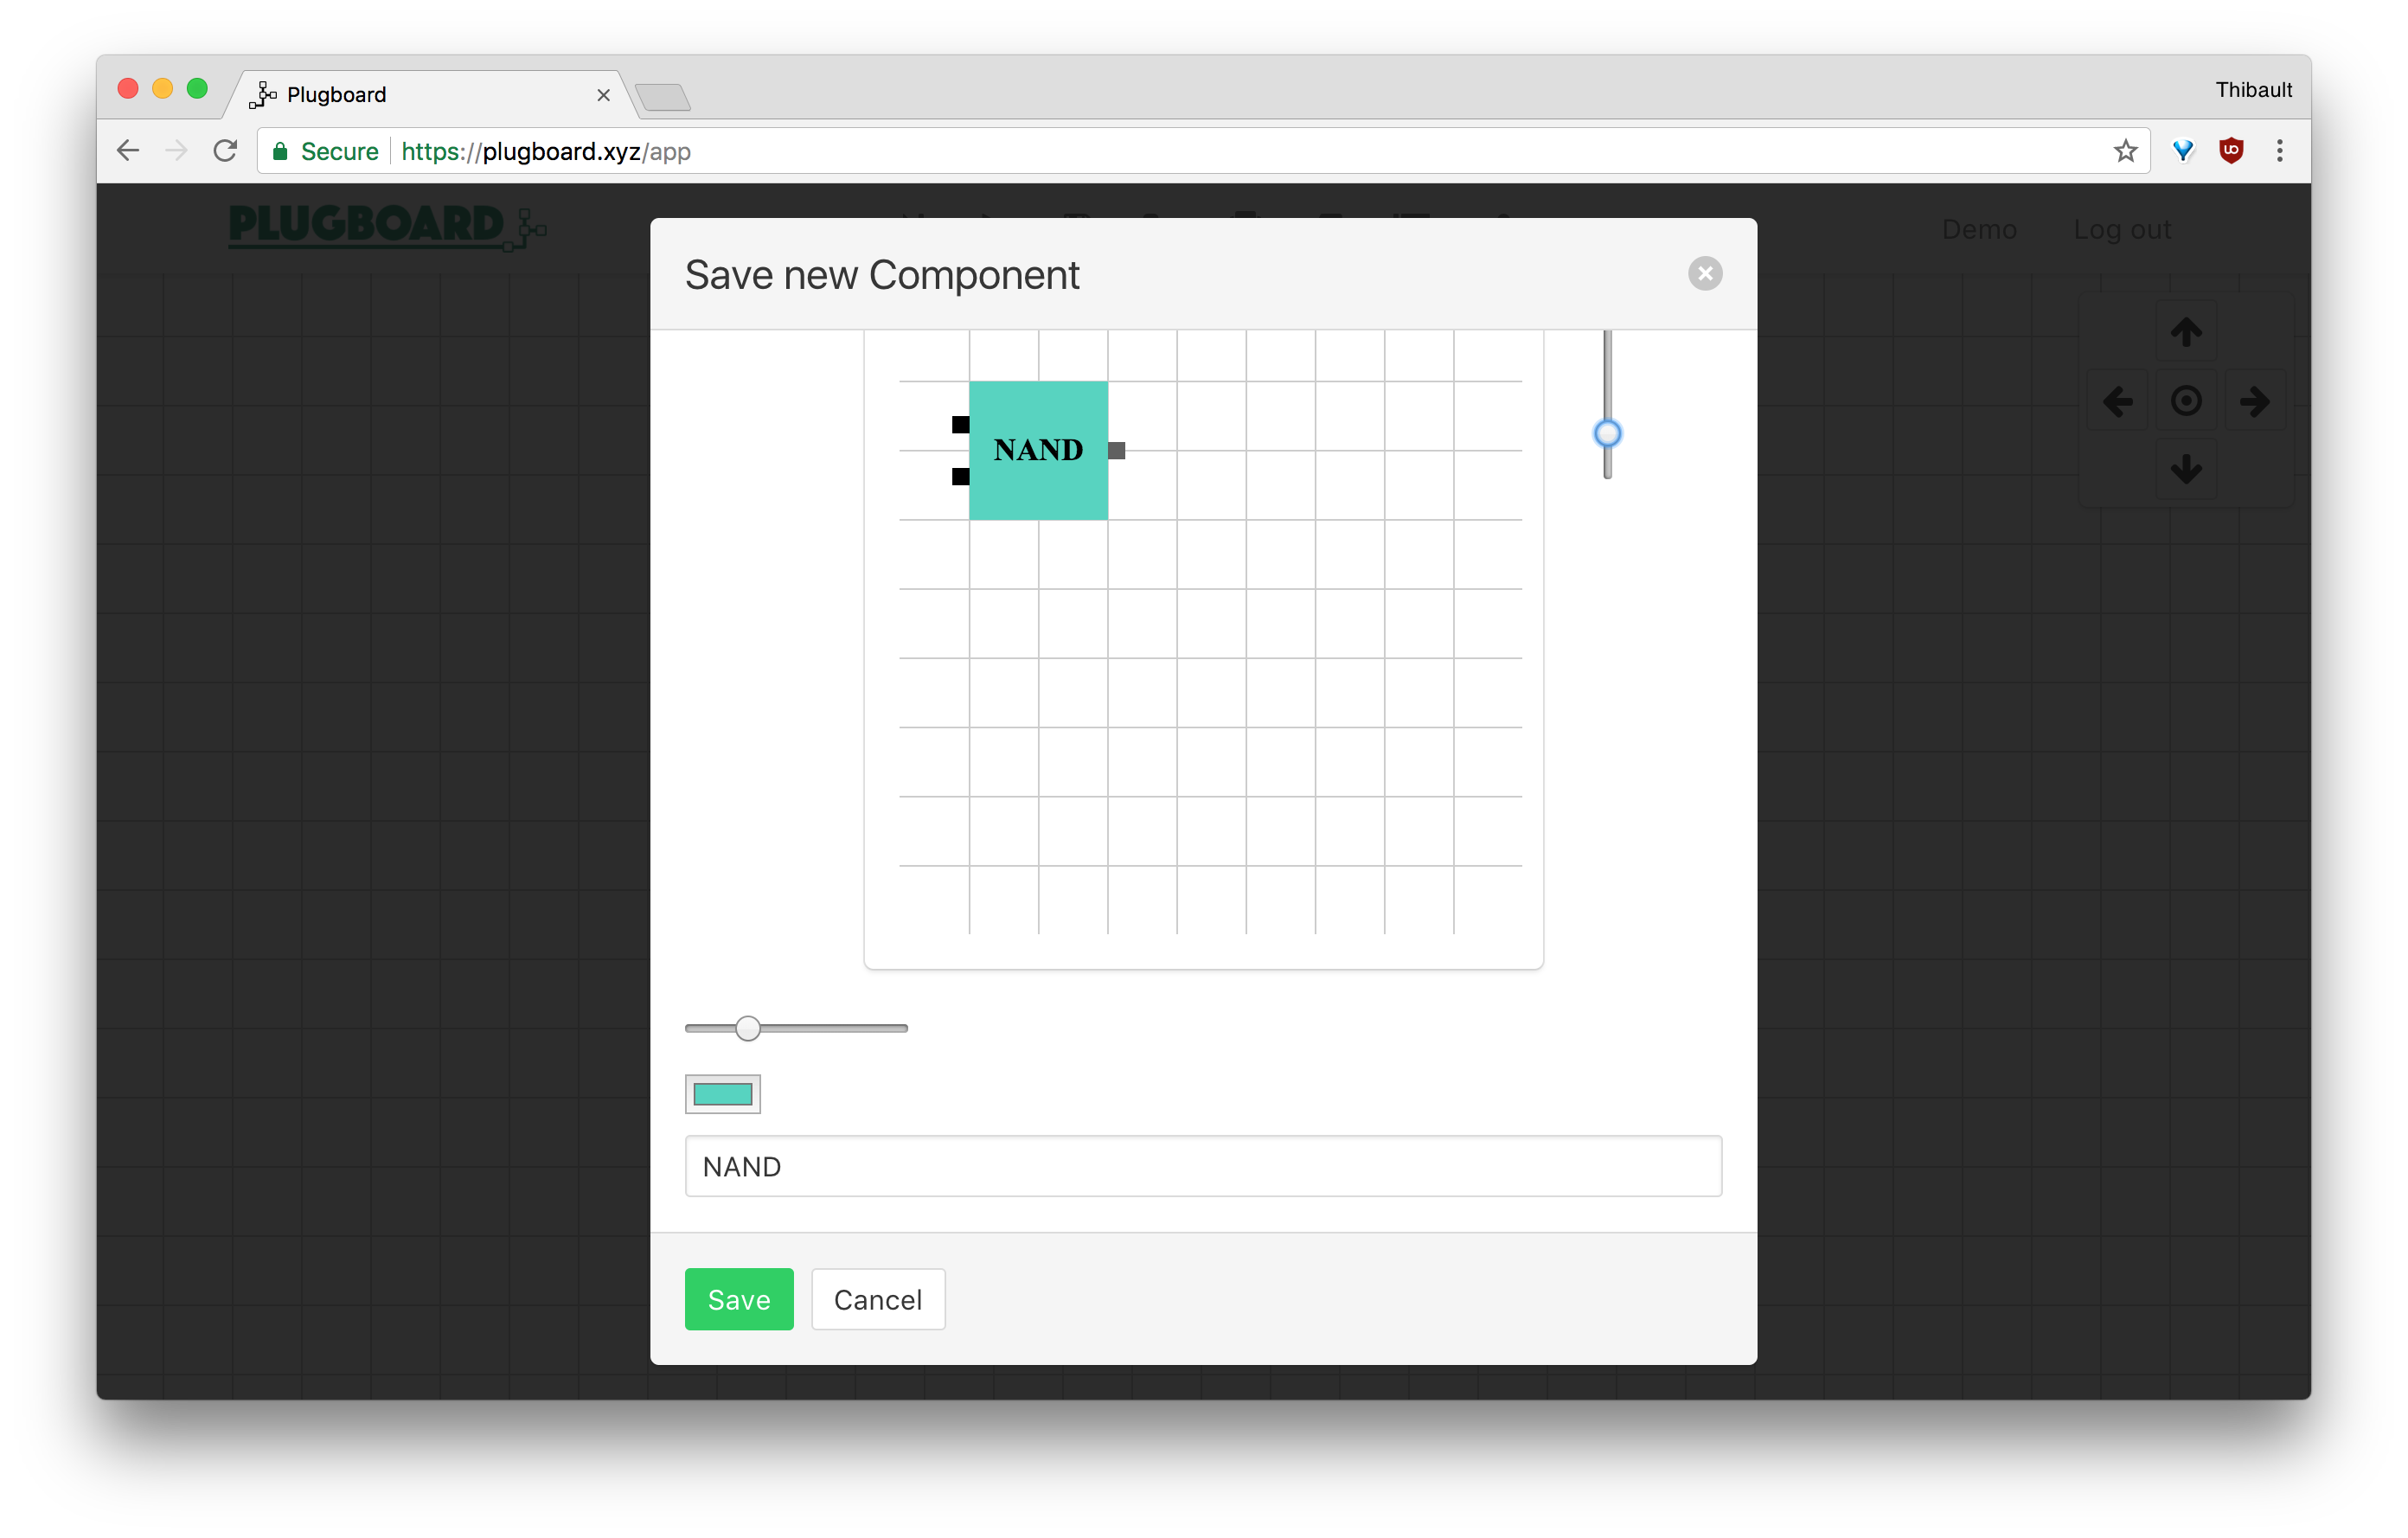Click the teal NAND block in preview
The height and width of the screenshot is (1538, 2408).
tap(1038, 450)
